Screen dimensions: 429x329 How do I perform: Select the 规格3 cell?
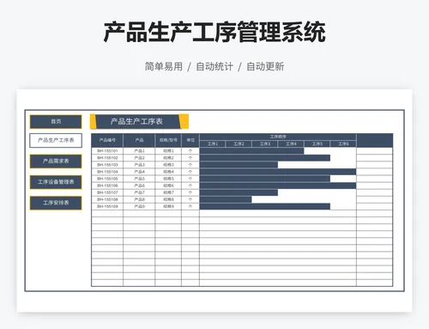[168, 165]
